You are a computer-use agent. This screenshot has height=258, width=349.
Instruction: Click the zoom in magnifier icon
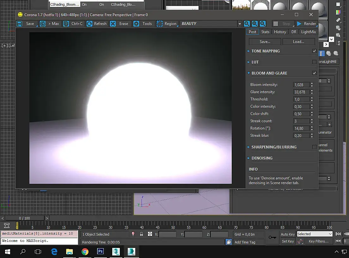pyautogui.click(x=247, y=24)
